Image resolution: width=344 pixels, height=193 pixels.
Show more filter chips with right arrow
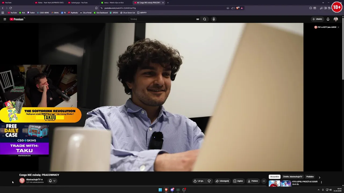pos(320,177)
